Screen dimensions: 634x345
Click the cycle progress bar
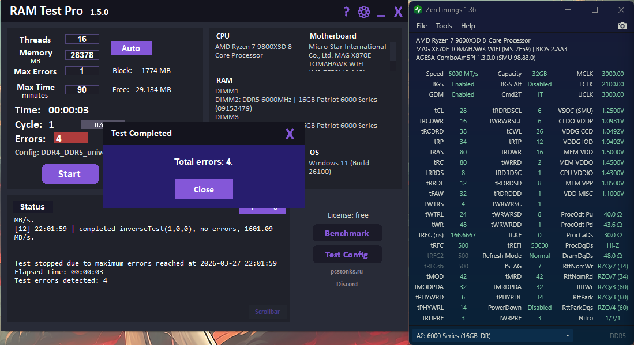(x=103, y=124)
